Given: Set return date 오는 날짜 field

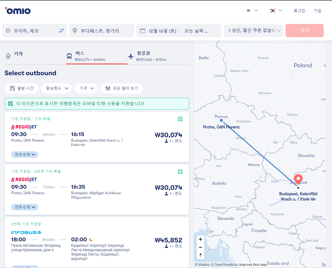Looking at the screenshot, I should click(x=196, y=31).
